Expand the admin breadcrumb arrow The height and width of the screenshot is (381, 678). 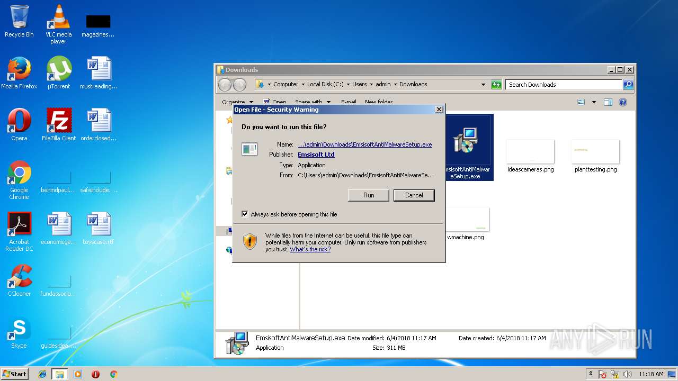395,85
